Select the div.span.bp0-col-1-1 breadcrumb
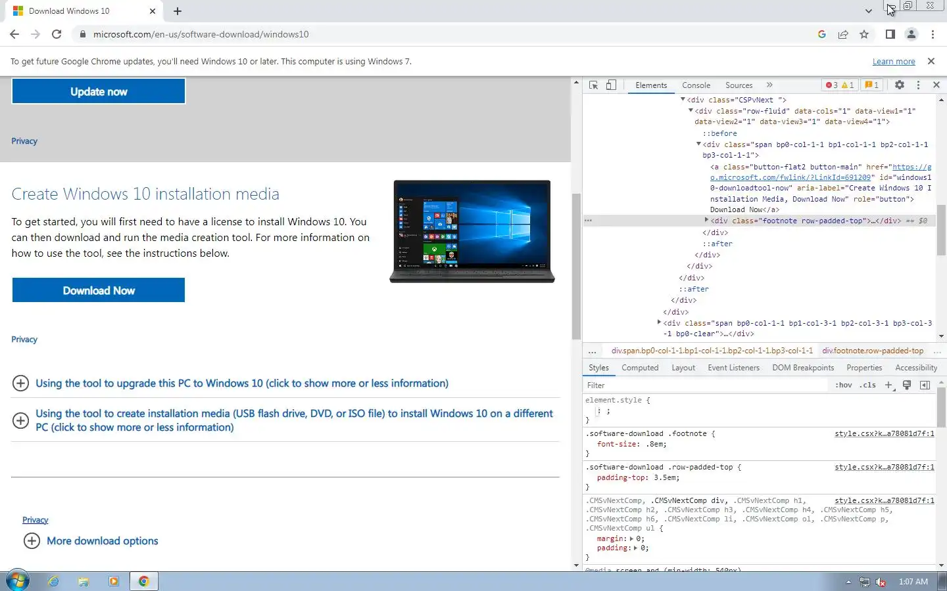Screen dimensions: 947x591 (x=712, y=351)
